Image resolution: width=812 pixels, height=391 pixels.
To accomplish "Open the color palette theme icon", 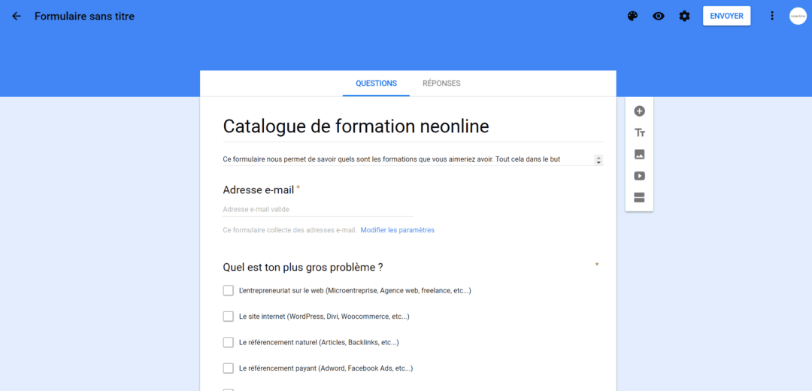I will click(632, 16).
